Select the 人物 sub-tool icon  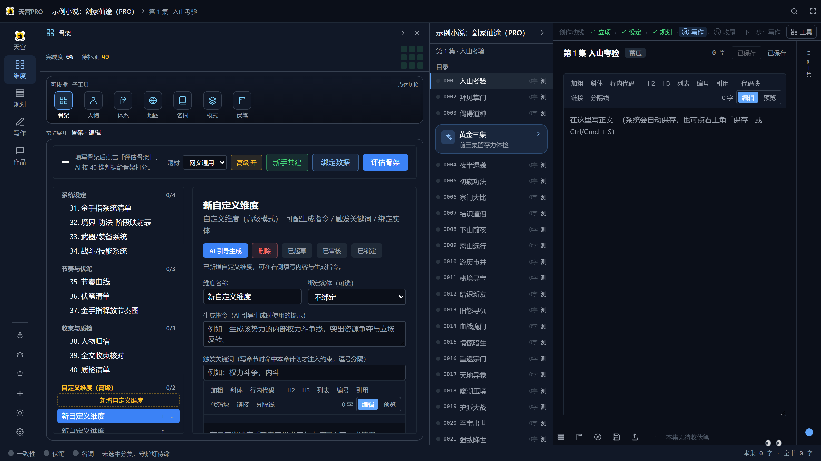click(93, 101)
